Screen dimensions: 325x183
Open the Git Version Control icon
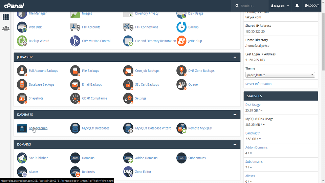coord(75,41)
